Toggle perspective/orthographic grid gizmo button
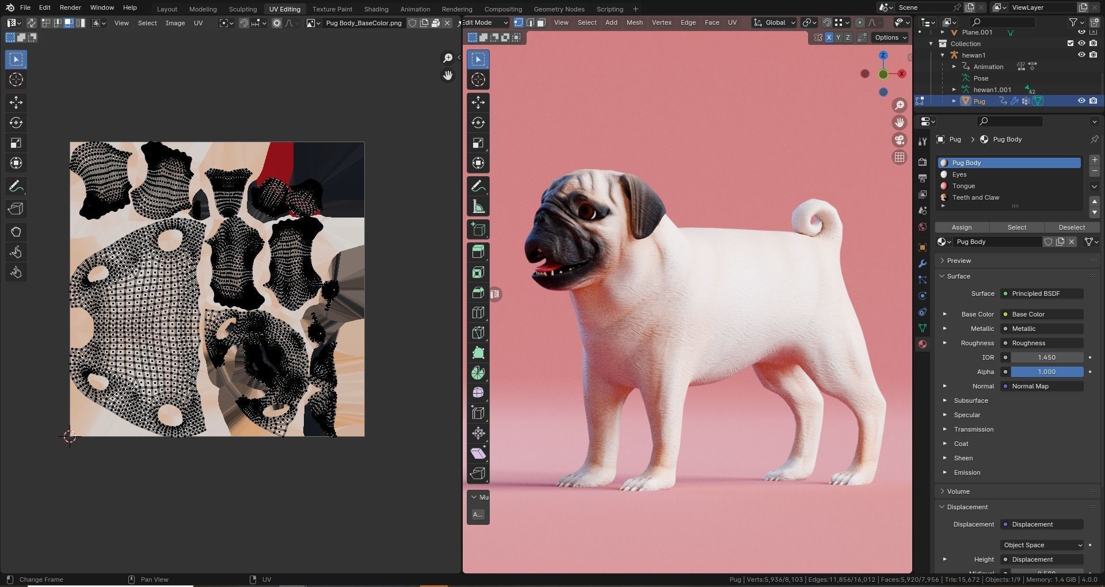 900,157
